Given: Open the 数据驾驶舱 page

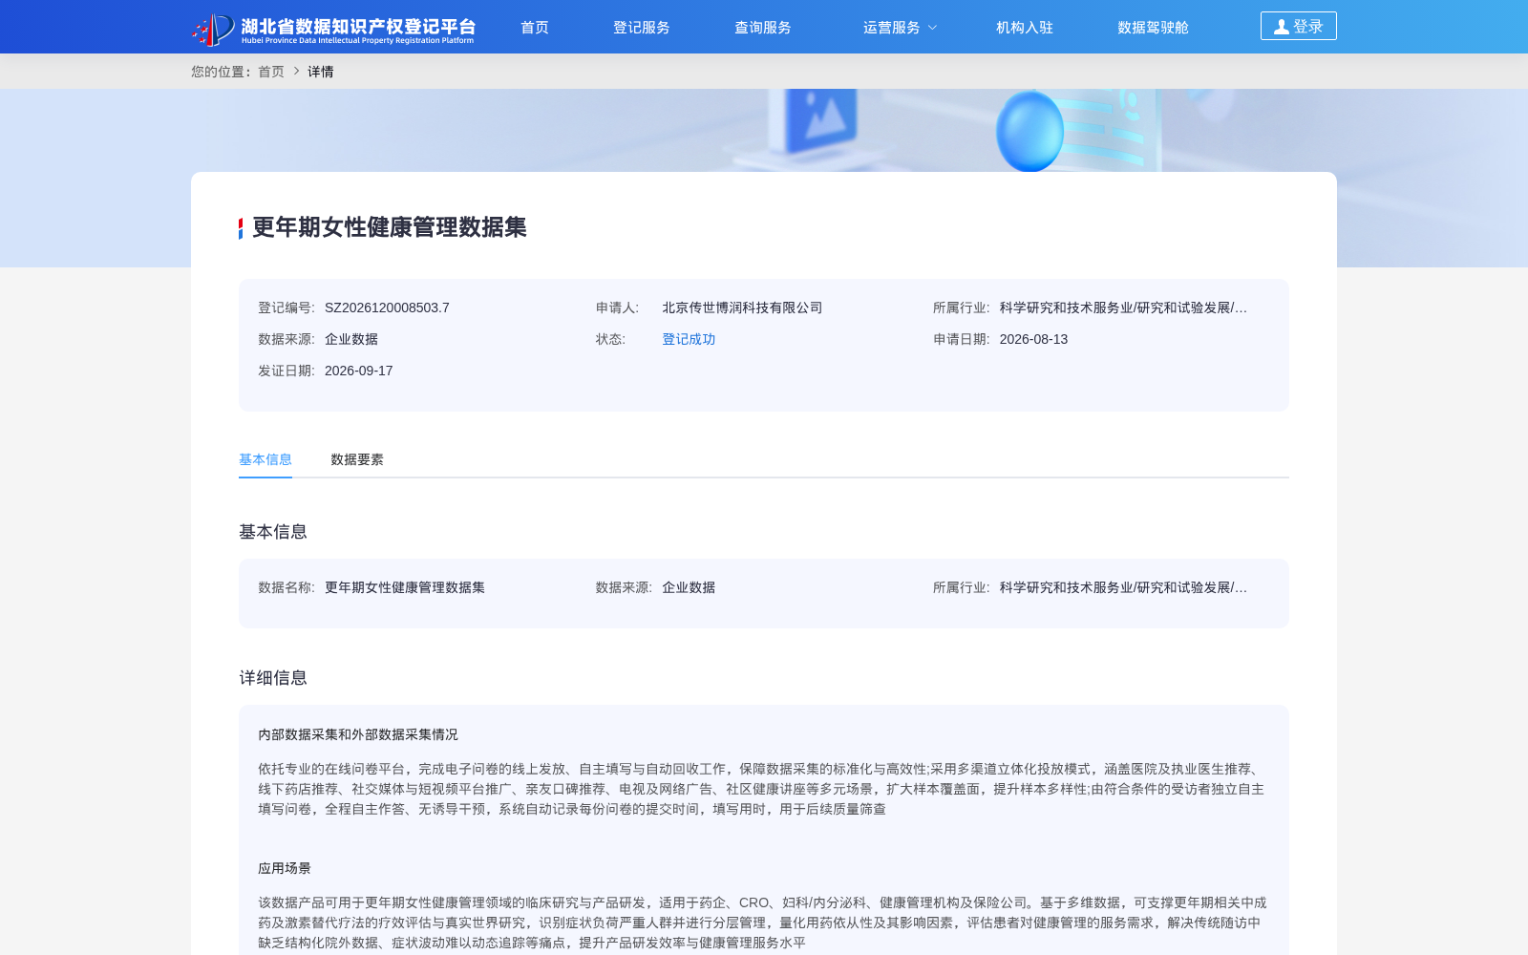Looking at the screenshot, I should pyautogui.click(x=1154, y=28).
